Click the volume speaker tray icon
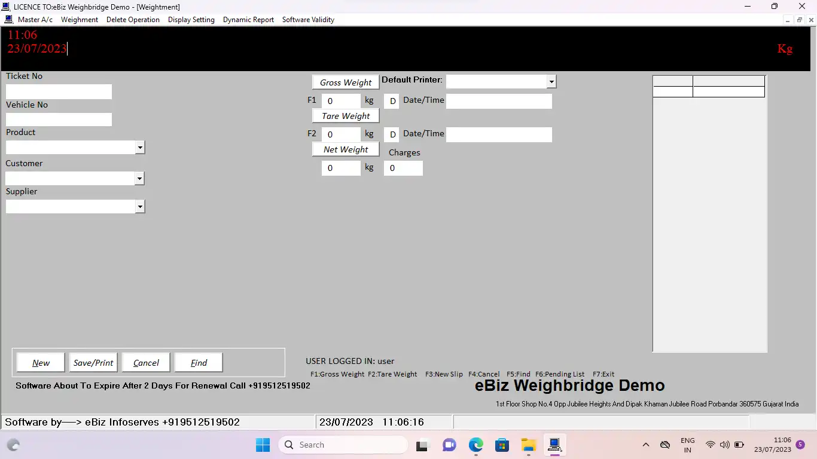This screenshot has width=817, height=459. point(724,445)
